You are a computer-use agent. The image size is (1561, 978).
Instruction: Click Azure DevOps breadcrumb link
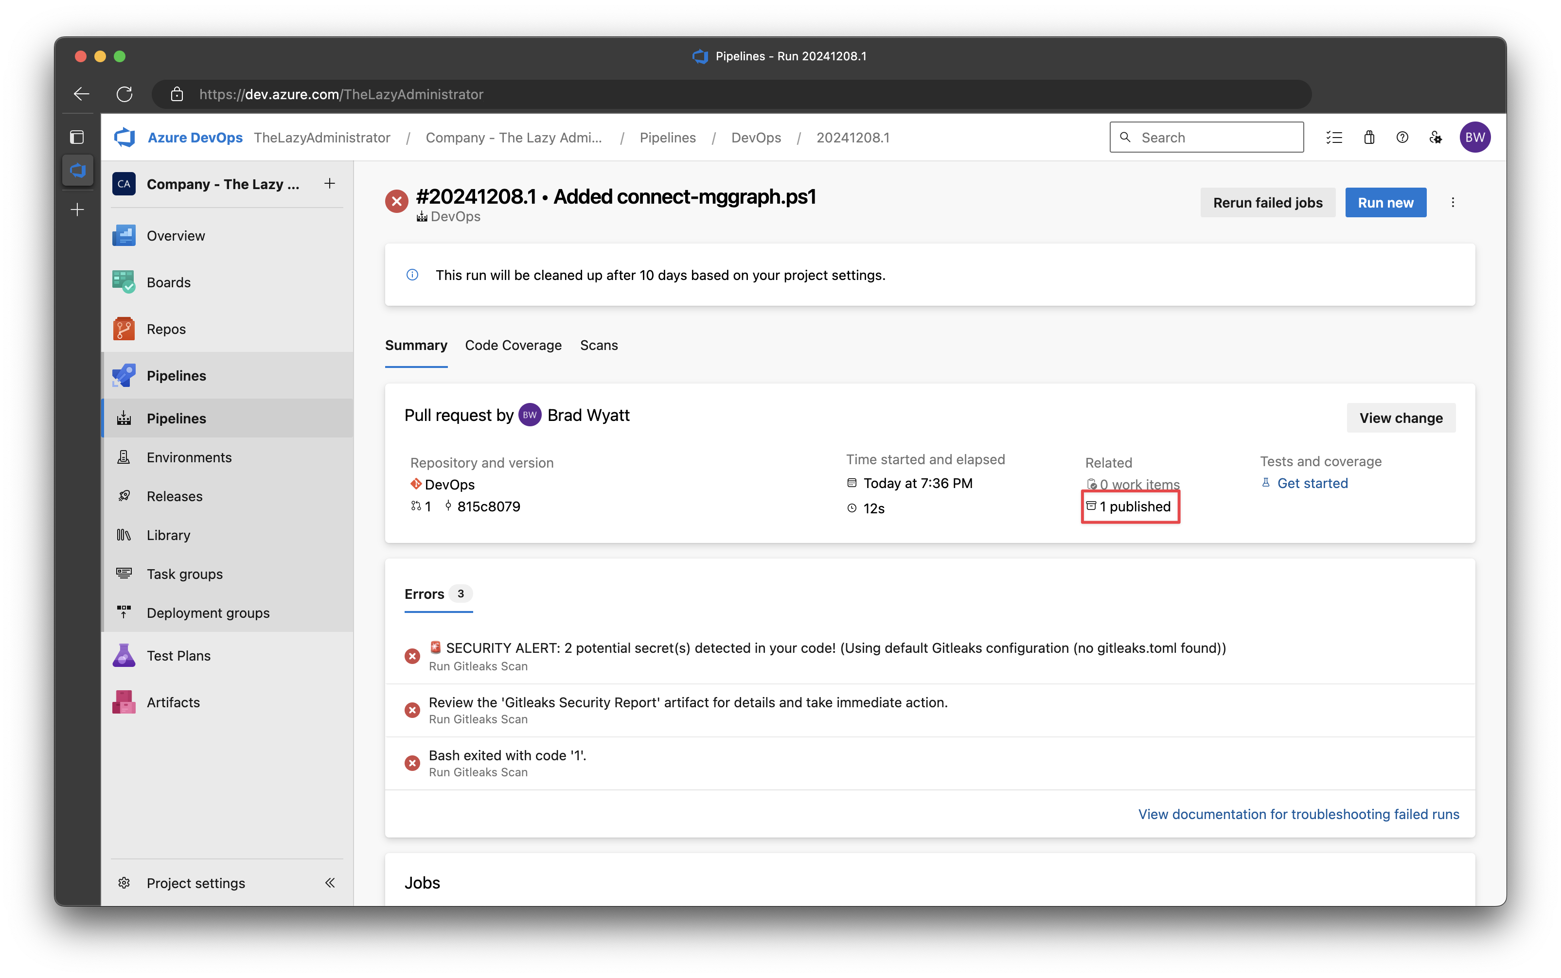click(195, 138)
